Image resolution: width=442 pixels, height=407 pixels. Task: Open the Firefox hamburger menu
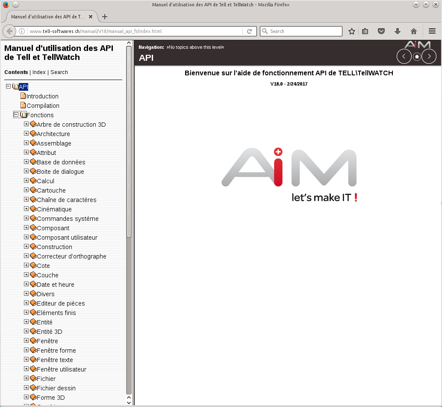(432, 31)
